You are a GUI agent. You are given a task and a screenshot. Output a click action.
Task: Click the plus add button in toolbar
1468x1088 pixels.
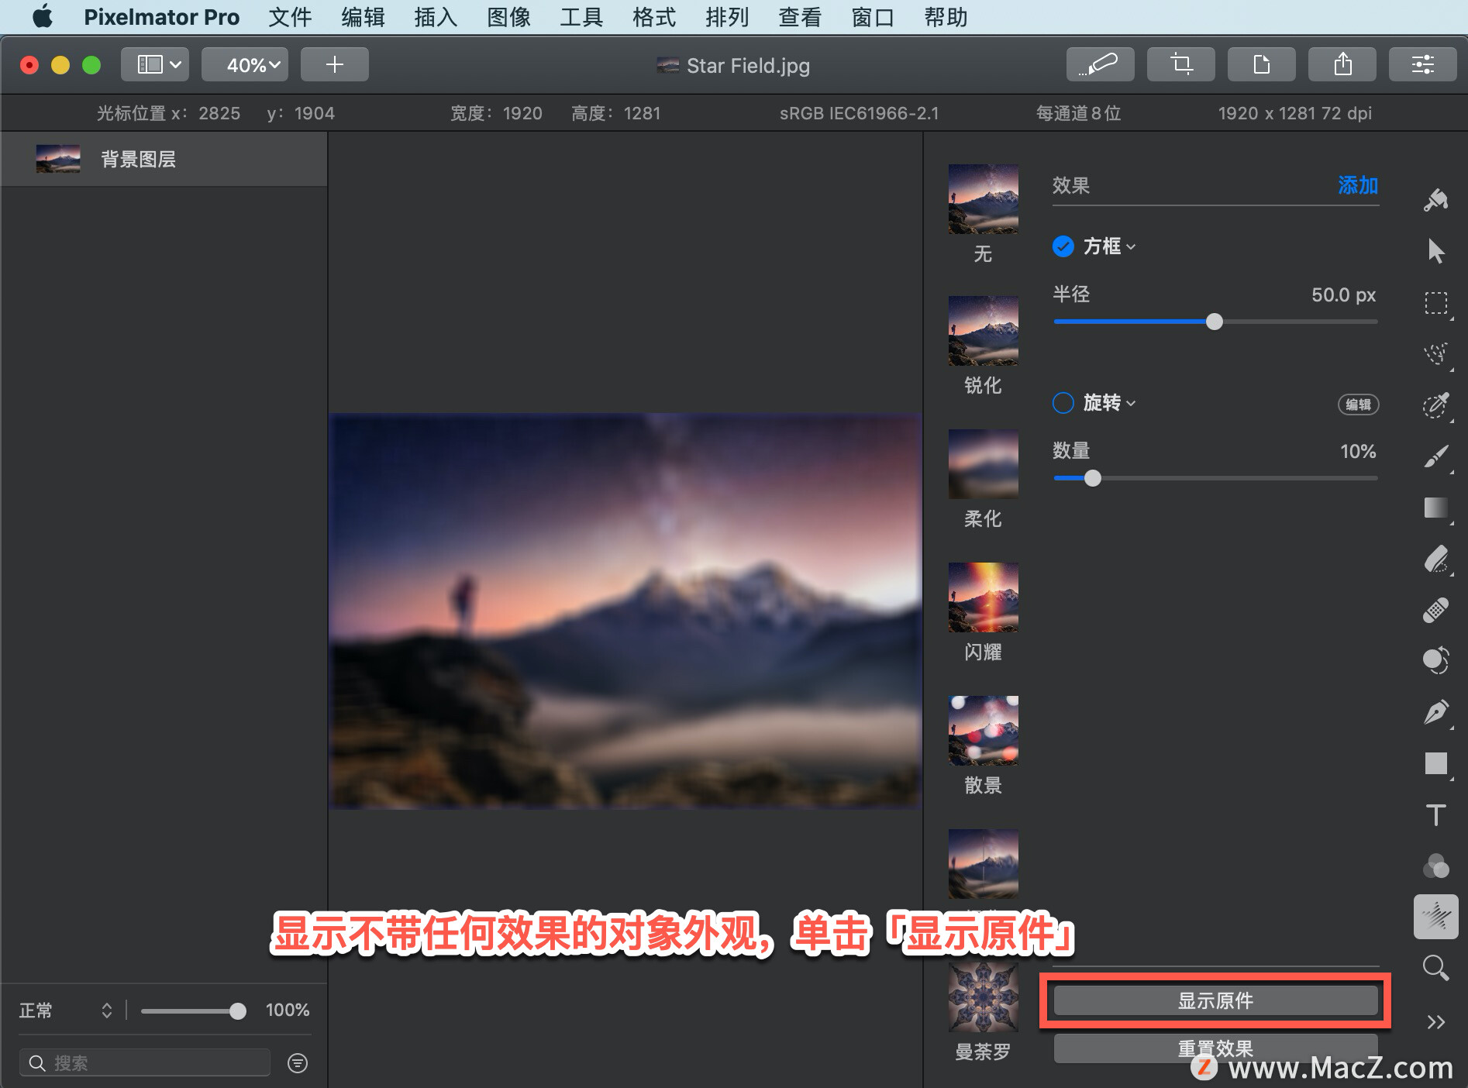(x=335, y=64)
